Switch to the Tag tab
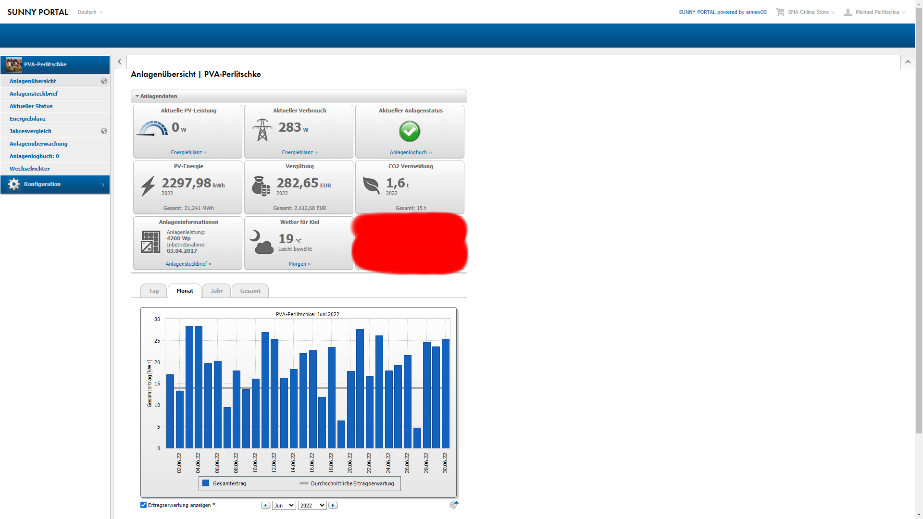Image resolution: width=923 pixels, height=519 pixels. point(153,291)
